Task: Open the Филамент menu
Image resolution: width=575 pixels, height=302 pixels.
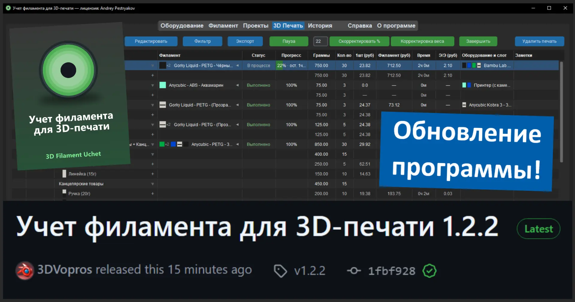Action: pyautogui.click(x=223, y=26)
